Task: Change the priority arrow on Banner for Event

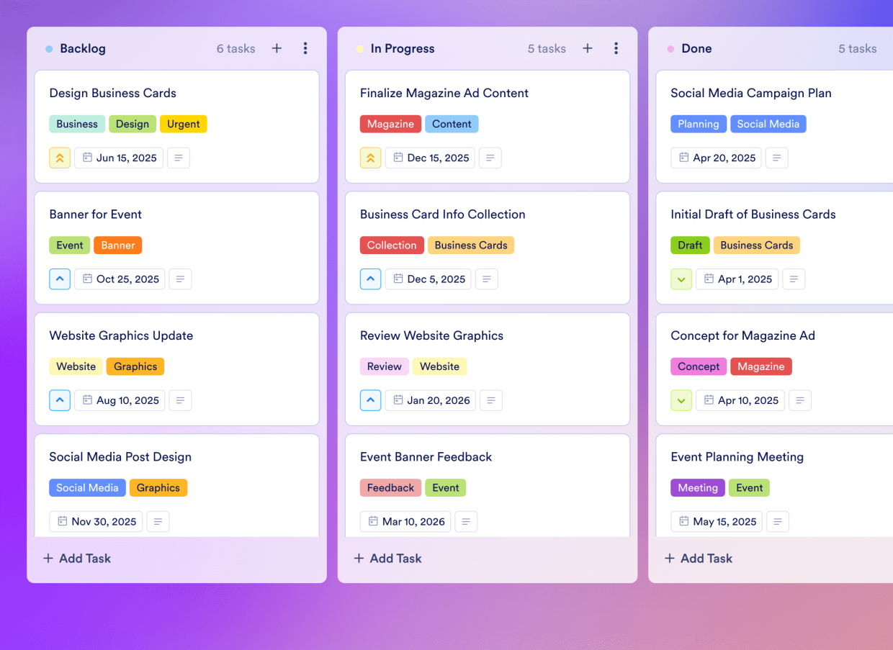Action: click(60, 279)
